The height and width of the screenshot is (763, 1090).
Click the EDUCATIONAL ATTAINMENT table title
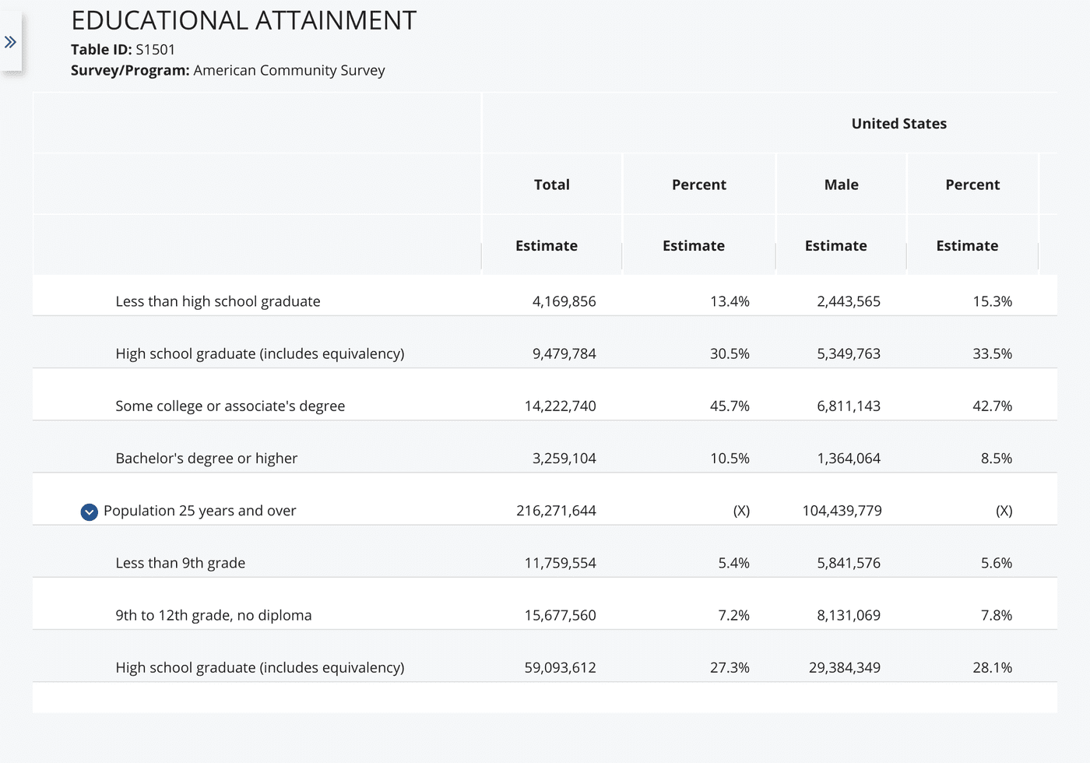244,20
